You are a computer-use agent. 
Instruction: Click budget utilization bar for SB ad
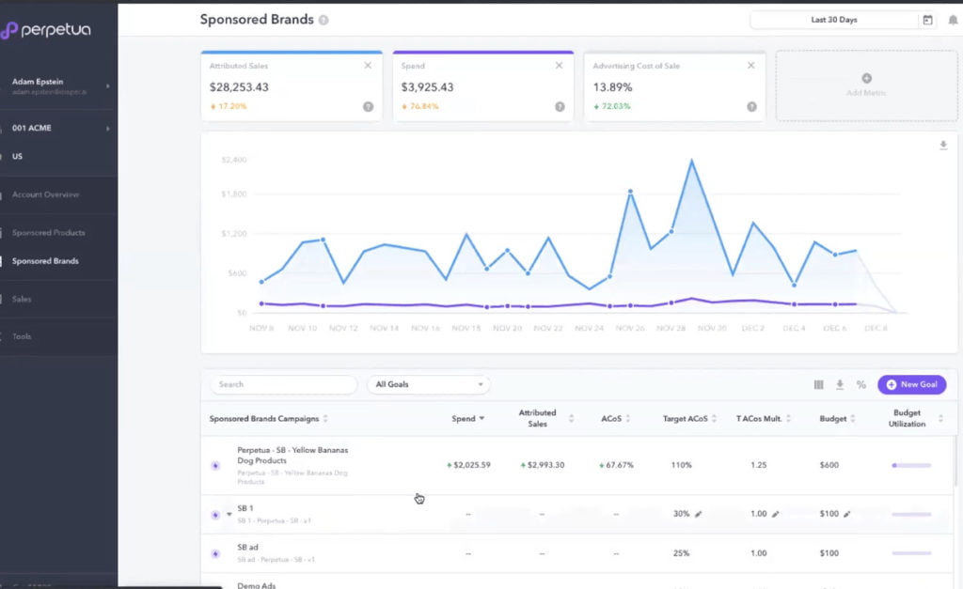point(911,553)
